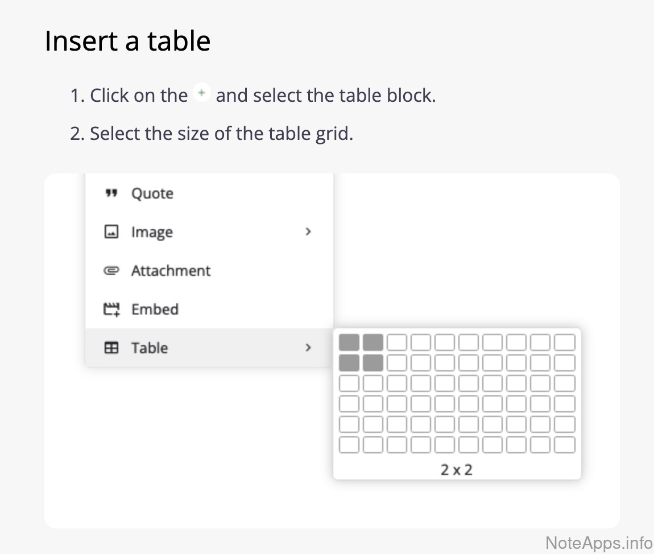Choose the Embed menu option

(155, 309)
